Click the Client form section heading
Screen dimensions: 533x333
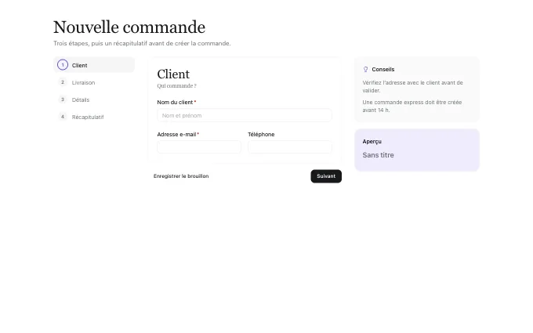tap(173, 74)
